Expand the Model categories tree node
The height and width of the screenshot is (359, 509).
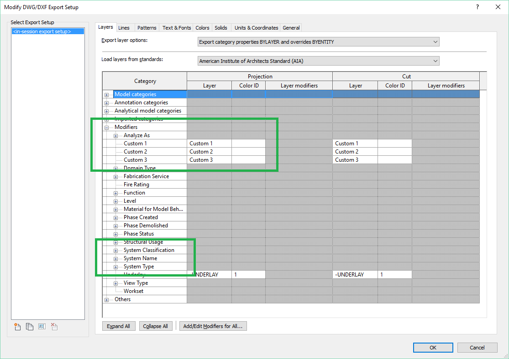click(106, 94)
